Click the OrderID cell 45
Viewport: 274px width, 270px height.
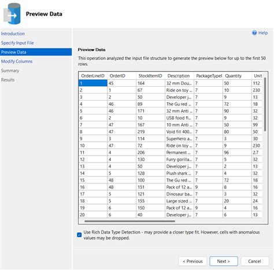point(122,83)
